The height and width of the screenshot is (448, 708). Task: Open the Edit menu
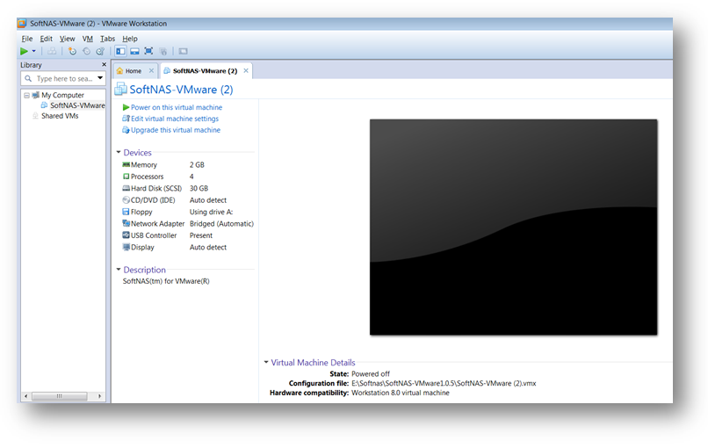click(x=46, y=39)
